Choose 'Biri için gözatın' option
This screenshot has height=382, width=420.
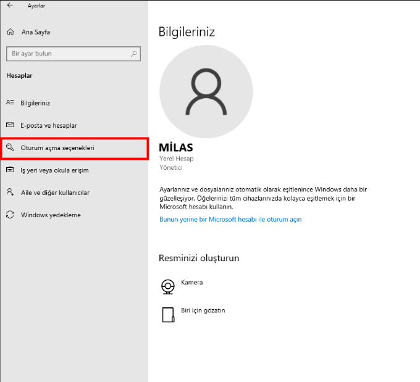click(x=203, y=310)
